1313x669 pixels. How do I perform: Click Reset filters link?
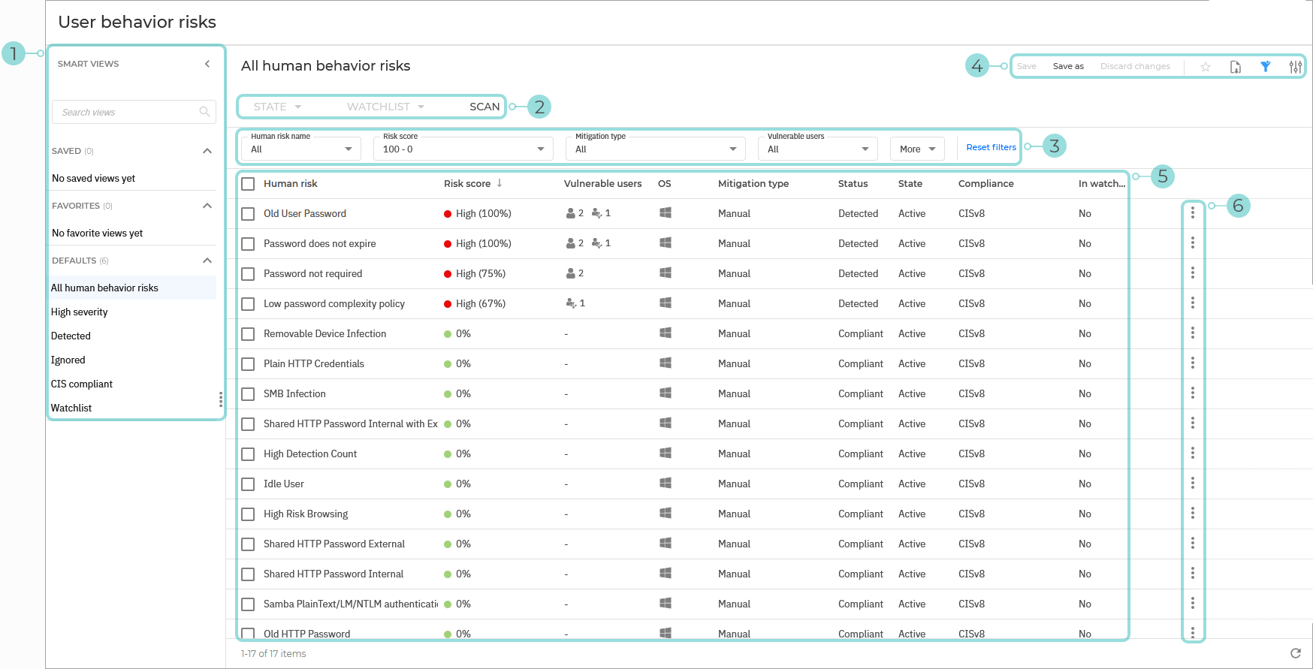991,147
